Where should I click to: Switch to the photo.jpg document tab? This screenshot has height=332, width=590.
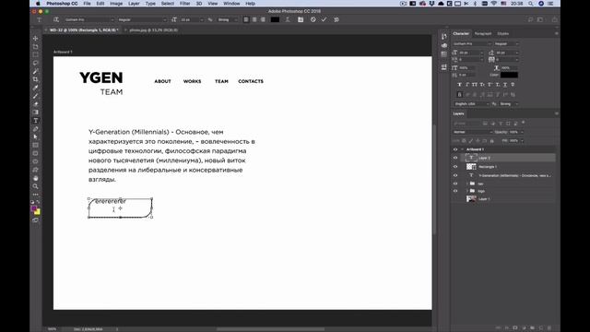click(154, 30)
